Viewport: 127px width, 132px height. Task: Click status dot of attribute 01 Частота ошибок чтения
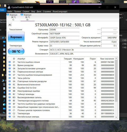coord(10,62)
